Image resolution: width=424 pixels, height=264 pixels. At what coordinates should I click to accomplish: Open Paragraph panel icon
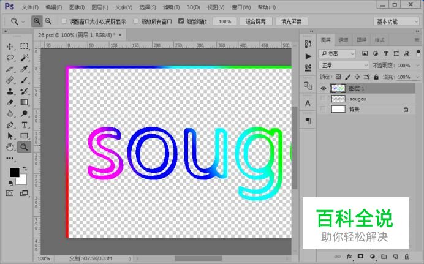point(308,121)
